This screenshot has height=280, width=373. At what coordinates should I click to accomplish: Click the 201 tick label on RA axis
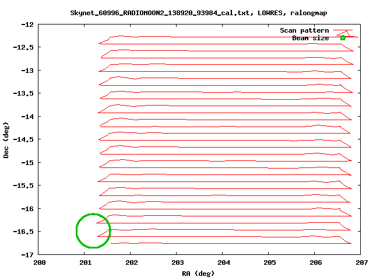pos(85,262)
